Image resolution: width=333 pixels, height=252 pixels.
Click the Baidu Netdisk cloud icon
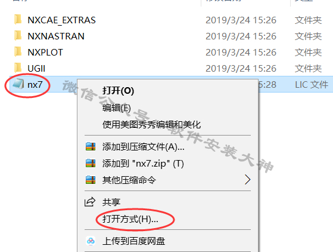click(x=91, y=241)
